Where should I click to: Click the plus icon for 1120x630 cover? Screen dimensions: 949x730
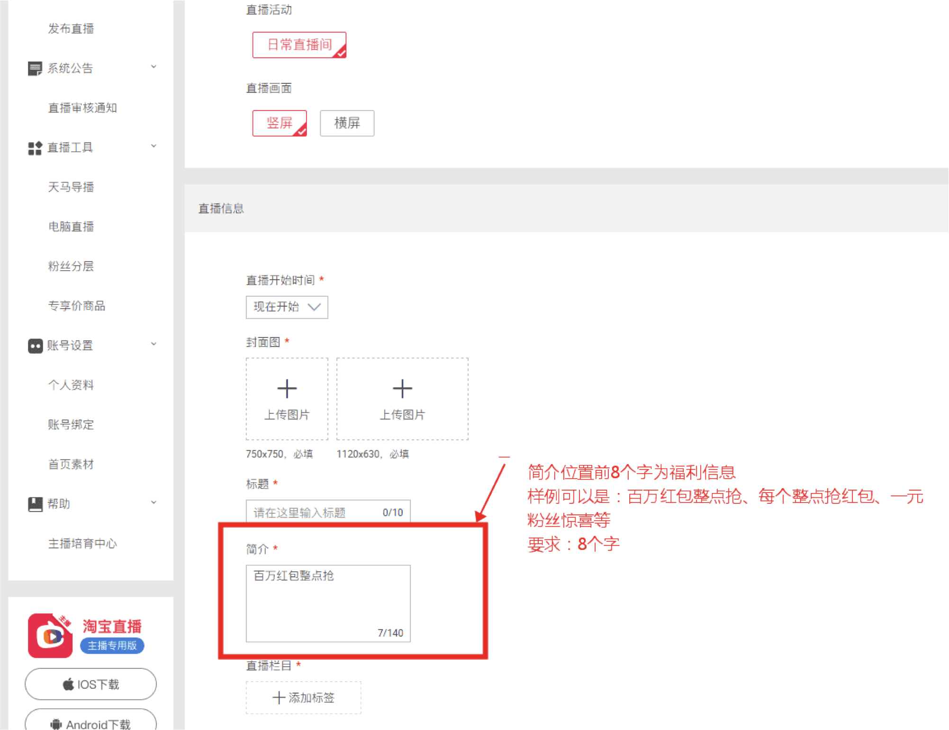[402, 389]
